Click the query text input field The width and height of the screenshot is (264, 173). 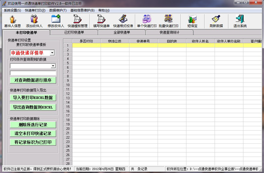pos(33,73)
